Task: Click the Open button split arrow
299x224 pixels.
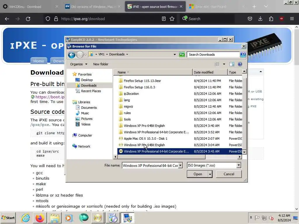Action: pyautogui.click(x=210, y=174)
